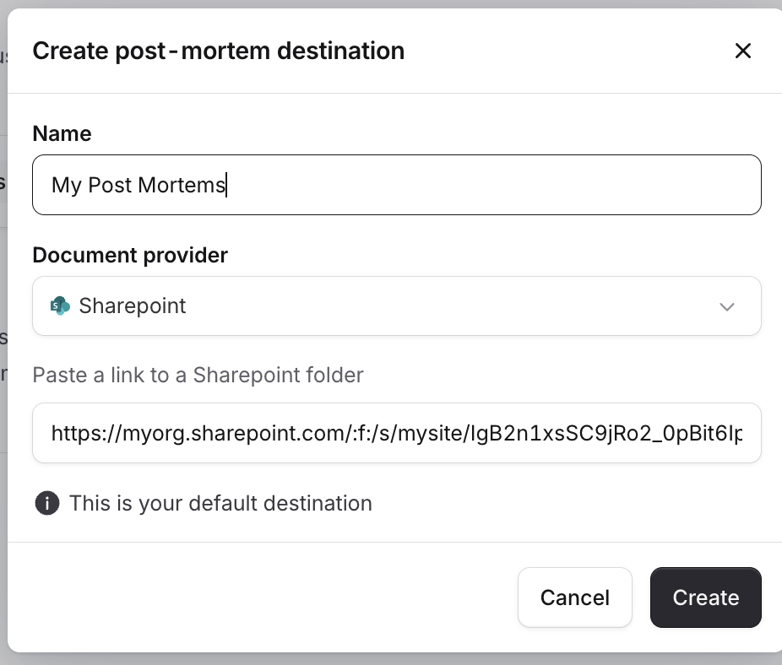This screenshot has height=665, width=782.
Task: Click the 'Create post-mortem destination' dialog title
Action: (218, 51)
